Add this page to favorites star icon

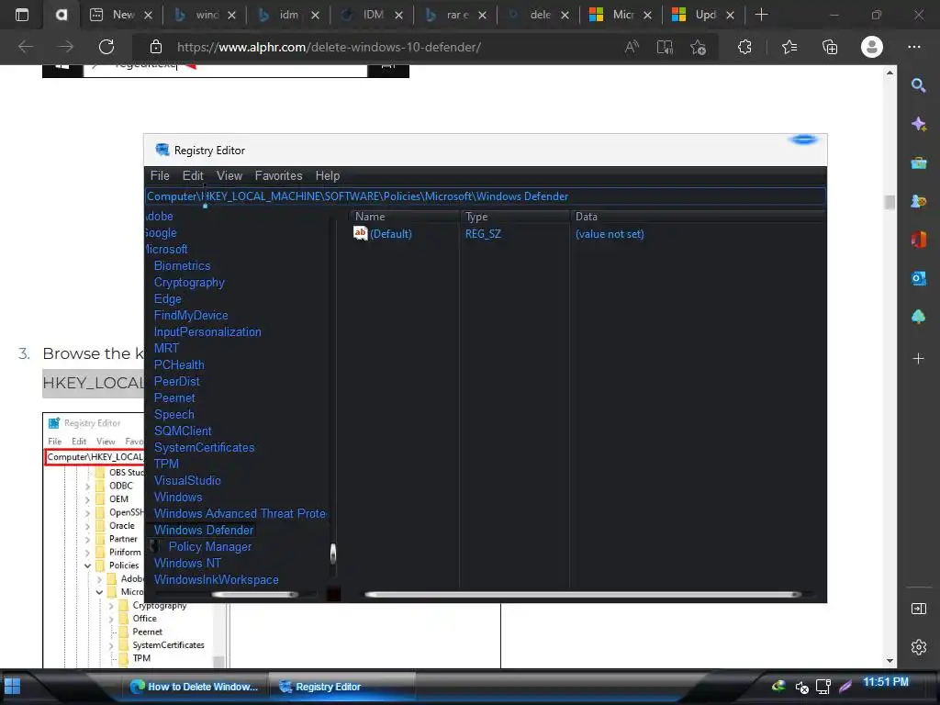click(698, 47)
